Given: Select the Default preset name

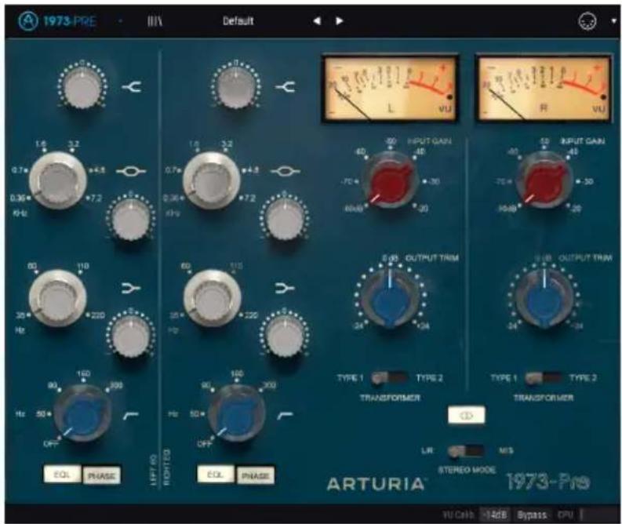Looking at the screenshot, I should [x=238, y=21].
